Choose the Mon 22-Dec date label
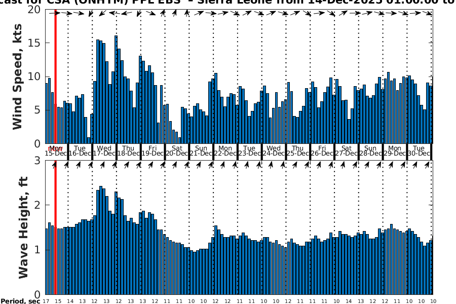This screenshot has height=304, width=456. point(225,150)
